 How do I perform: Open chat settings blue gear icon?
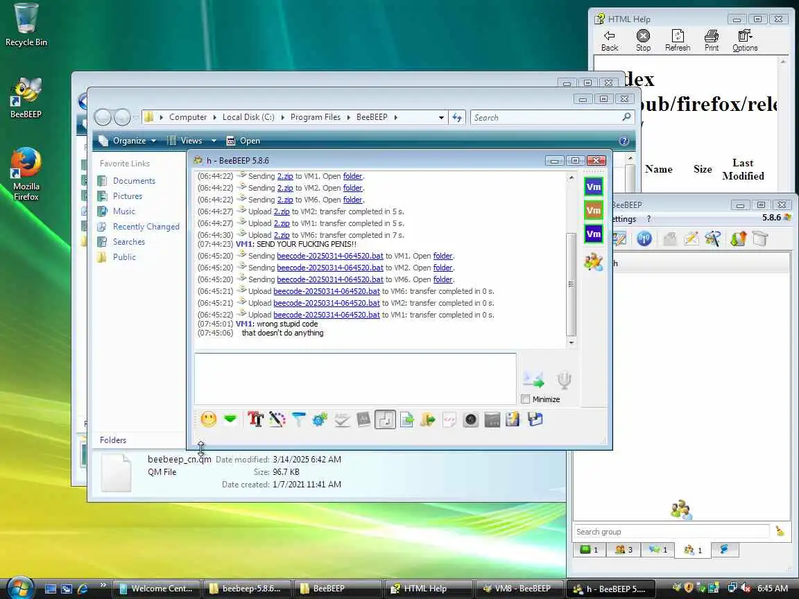point(320,419)
